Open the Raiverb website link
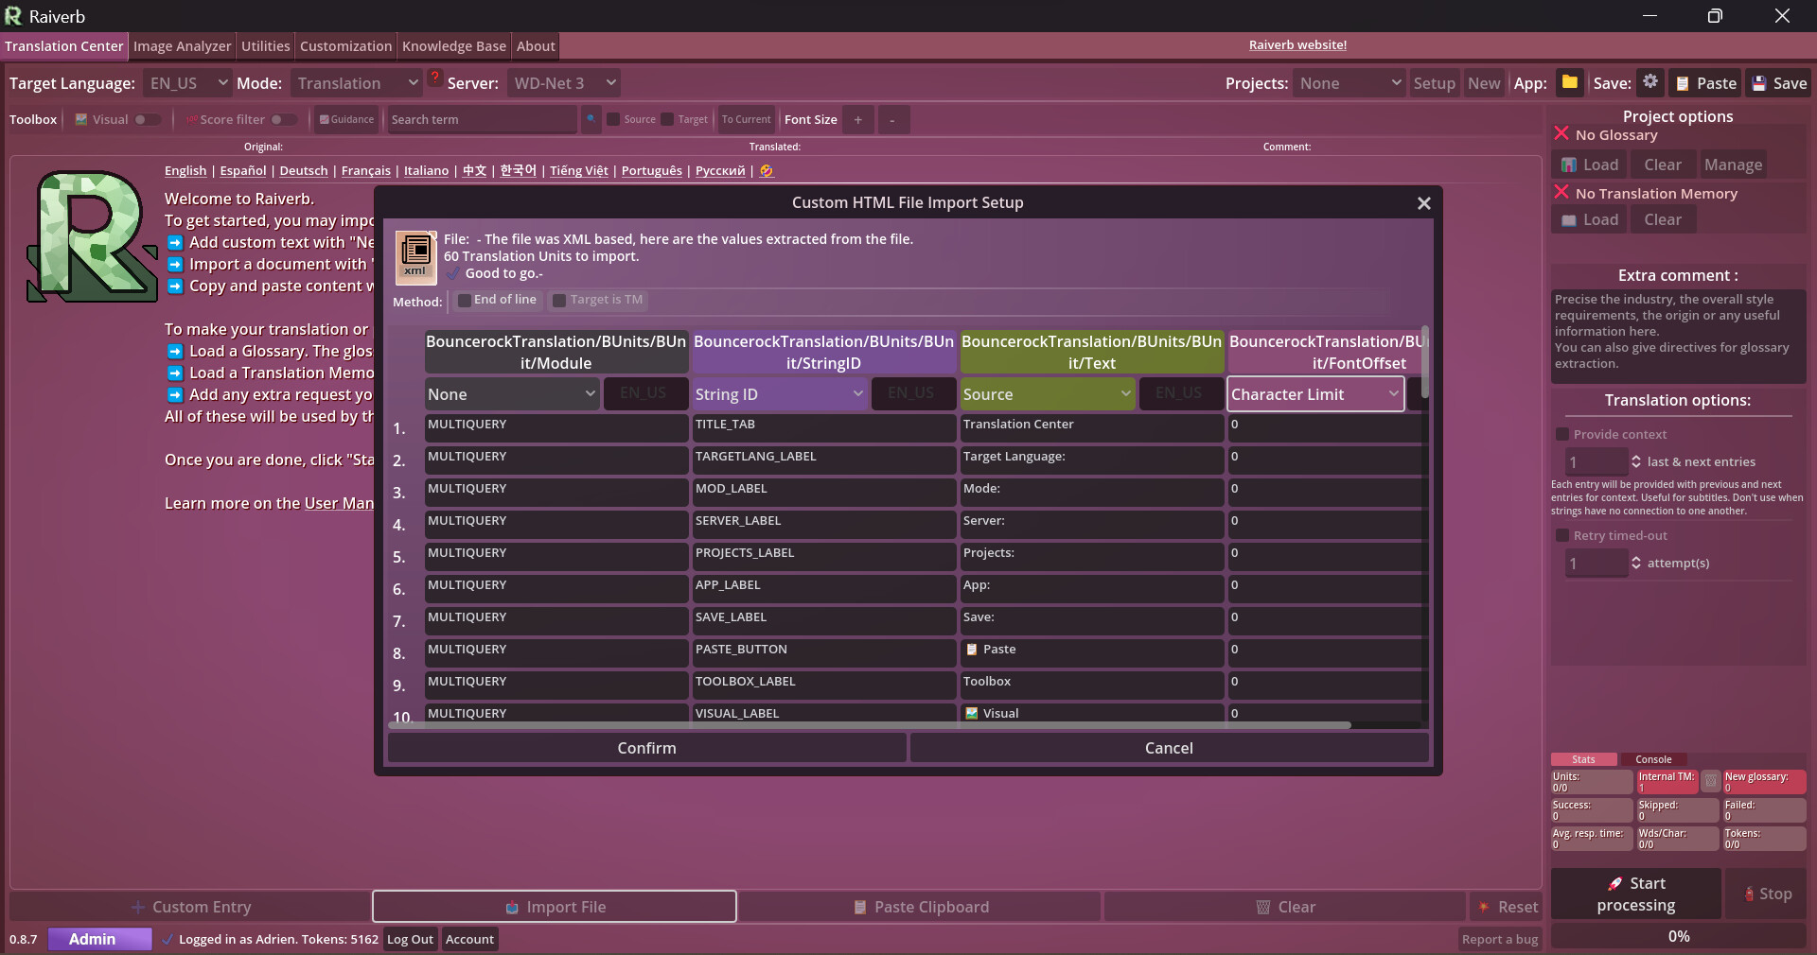Screen dimensions: 1817x955 click(x=1298, y=44)
